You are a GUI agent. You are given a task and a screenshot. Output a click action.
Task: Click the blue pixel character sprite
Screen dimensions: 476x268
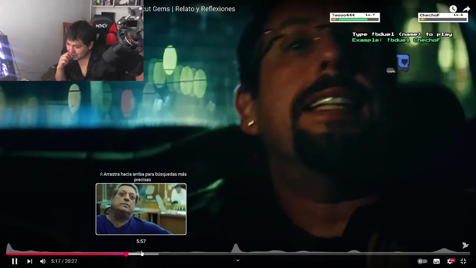point(403,62)
